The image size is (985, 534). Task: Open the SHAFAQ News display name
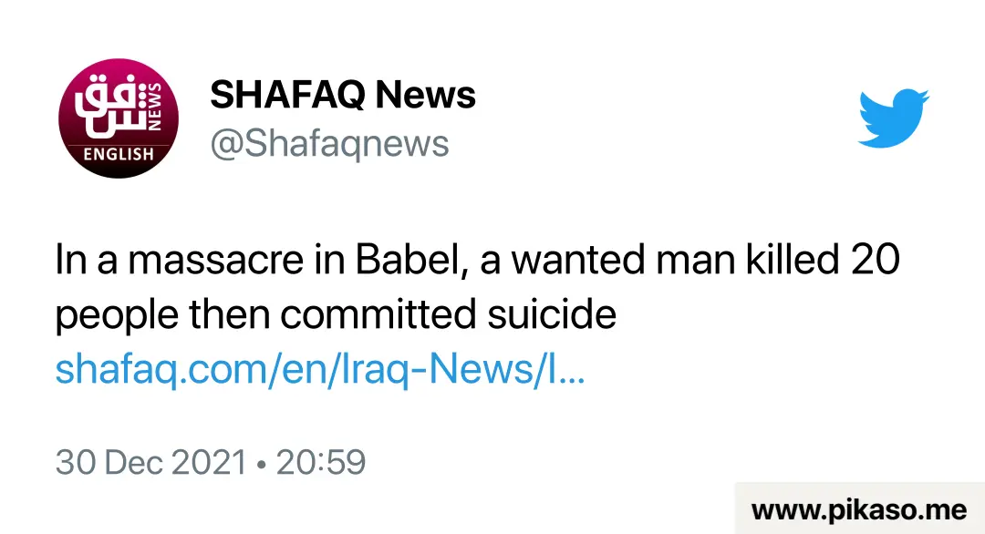pyautogui.click(x=343, y=95)
